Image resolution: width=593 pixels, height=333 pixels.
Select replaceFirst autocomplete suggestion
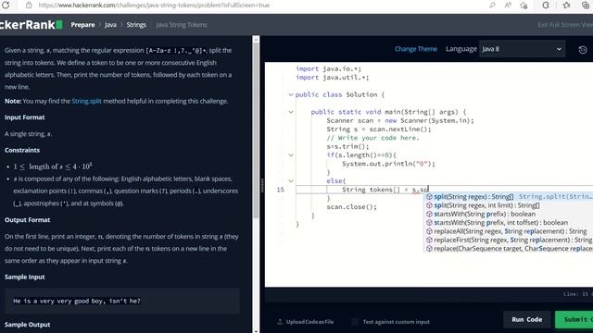pos(509,240)
